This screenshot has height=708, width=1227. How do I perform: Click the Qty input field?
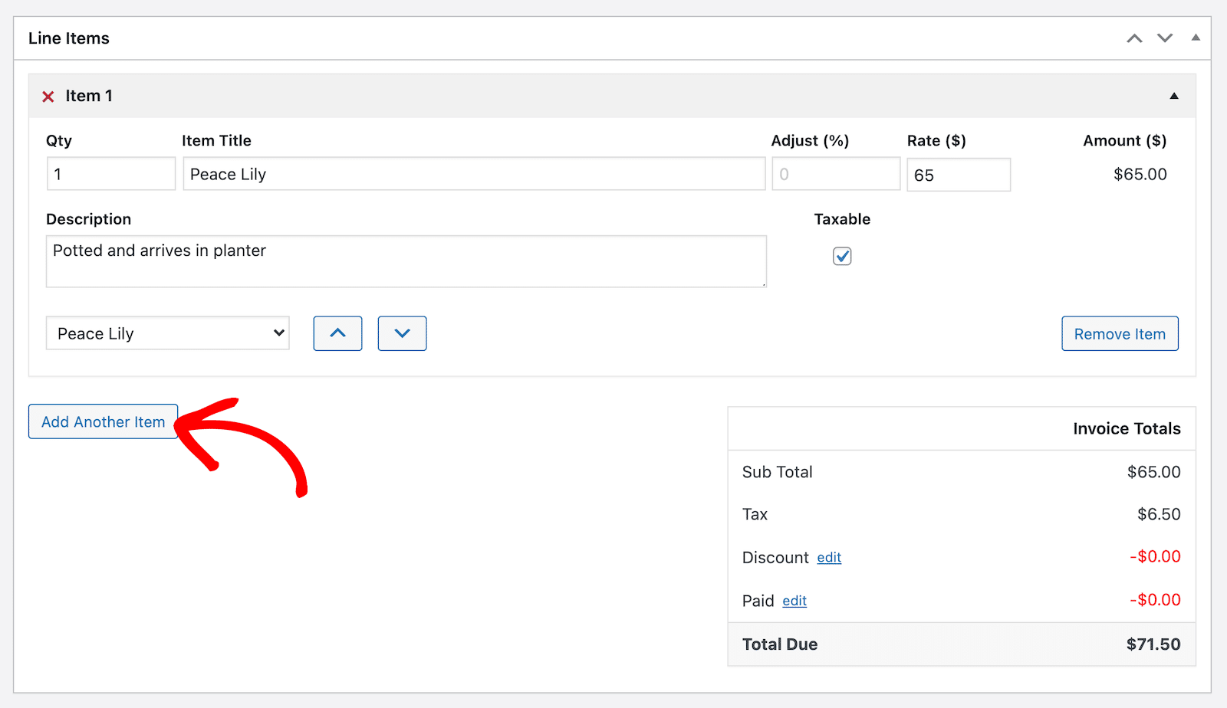click(111, 174)
